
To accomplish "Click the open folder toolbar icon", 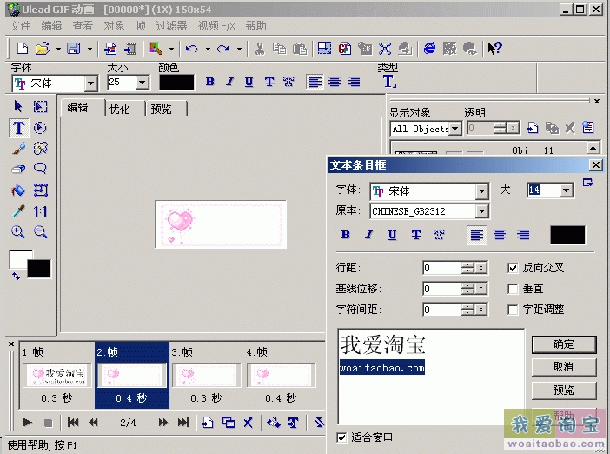I will tap(43, 49).
